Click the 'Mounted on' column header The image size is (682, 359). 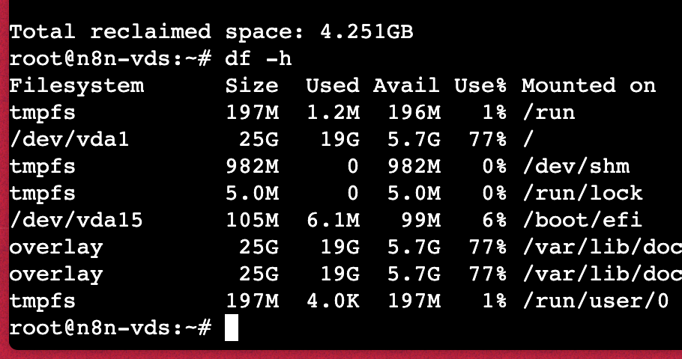[x=588, y=85]
